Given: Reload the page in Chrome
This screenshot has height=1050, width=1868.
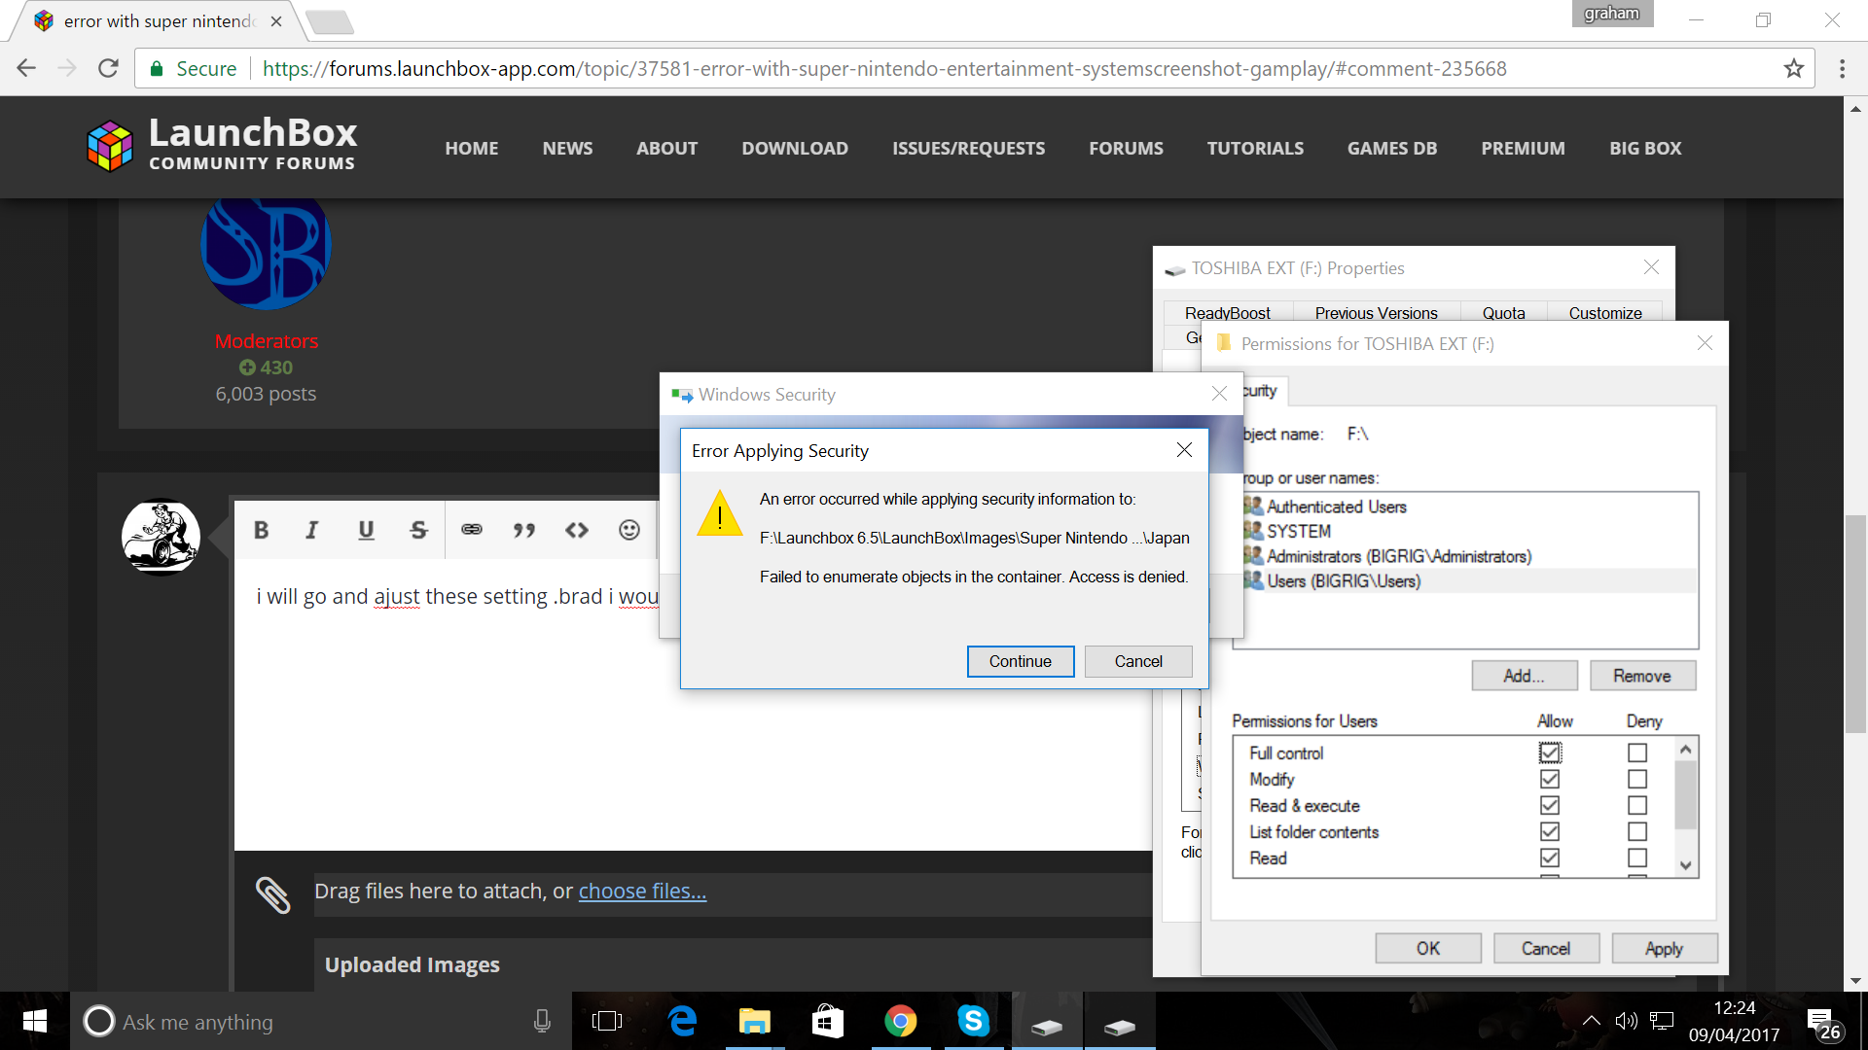Looking at the screenshot, I should [108, 68].
